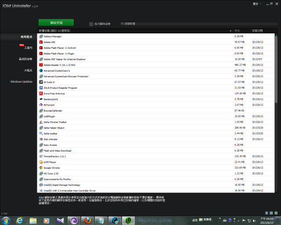The image size is (281, 225).
Task: Select the delta Helper Object row
Action: 156,128
